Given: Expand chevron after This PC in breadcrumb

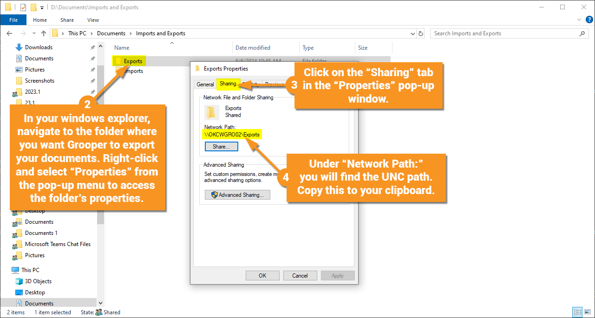Looking at the screenshot, I should (92, 33).
